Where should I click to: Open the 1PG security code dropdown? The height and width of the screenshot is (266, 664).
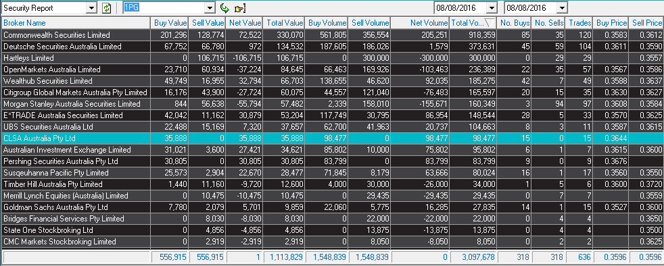pos(210,7)
